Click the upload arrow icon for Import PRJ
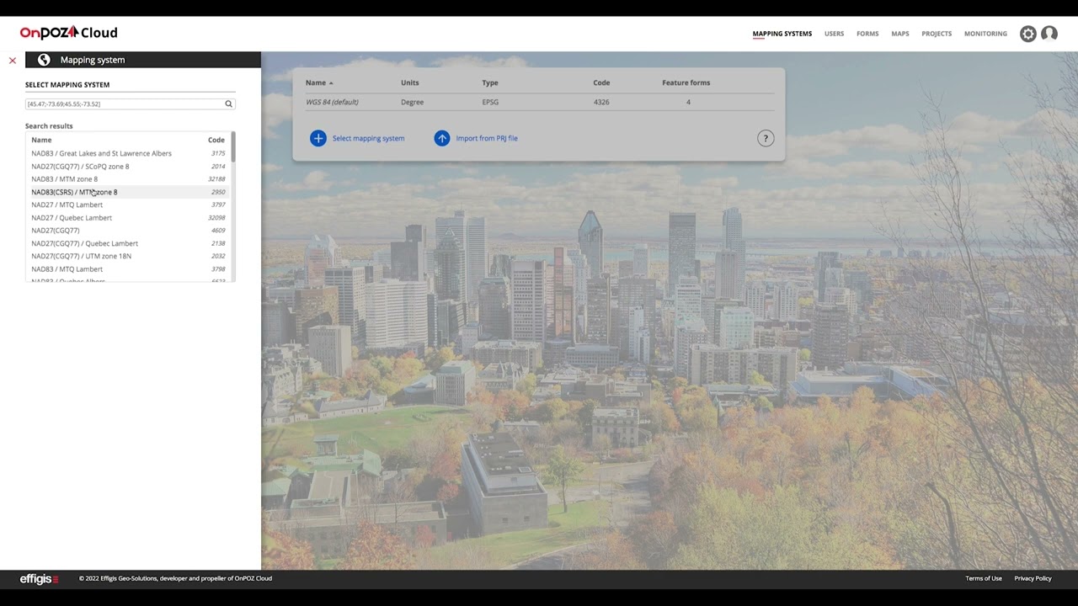The width and height of the screenshot is (1078, 606). coord(442,138)
